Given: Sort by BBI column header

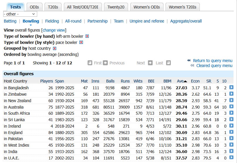Looking at the screenshot, I should click(x=151, y=81).
